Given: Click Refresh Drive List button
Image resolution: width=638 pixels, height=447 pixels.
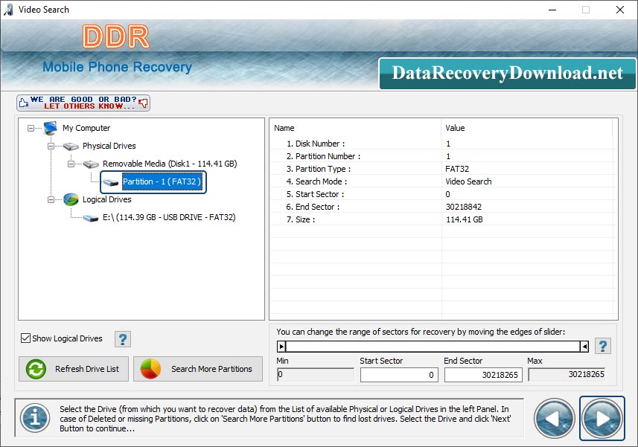Looking at the screenshot, I should pos(74,369).
